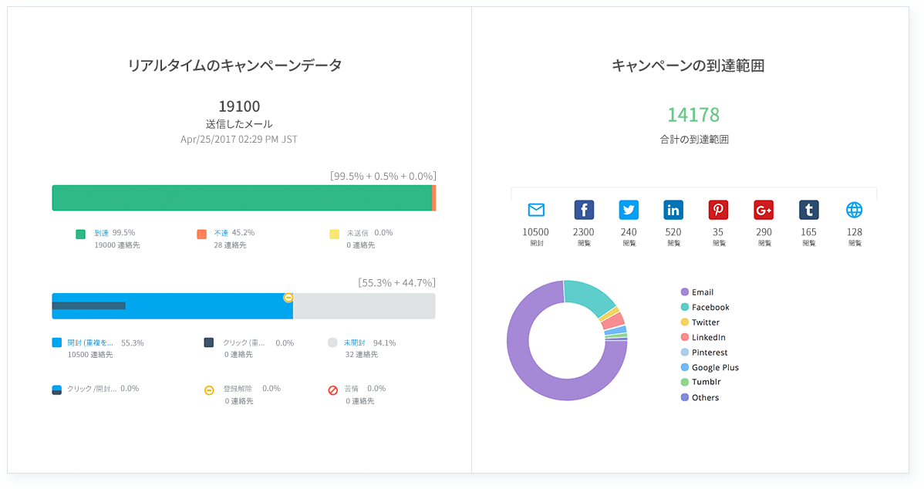The width and height of the screenshot is (924, 489).
Task: Click the 19000 連絡先 text
Action: [x=117, y=245]
